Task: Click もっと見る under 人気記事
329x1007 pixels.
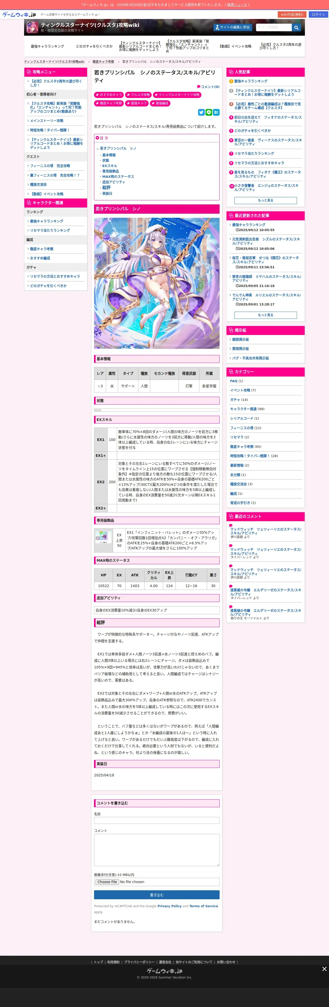Action: click(265, 201)
